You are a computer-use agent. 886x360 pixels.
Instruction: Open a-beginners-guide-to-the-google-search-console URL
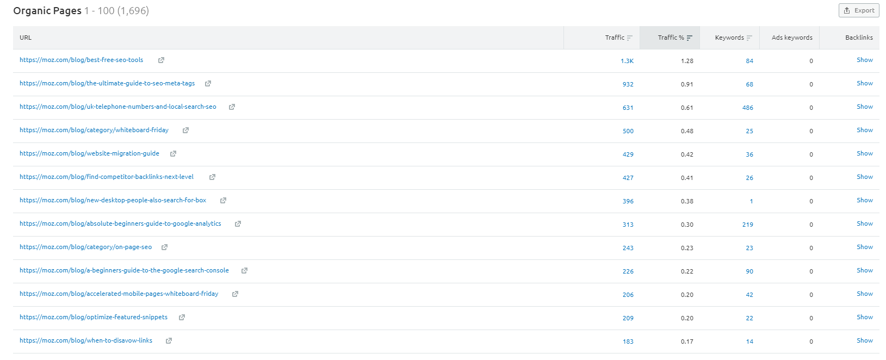pyautogui.click(x=124, y=270)
